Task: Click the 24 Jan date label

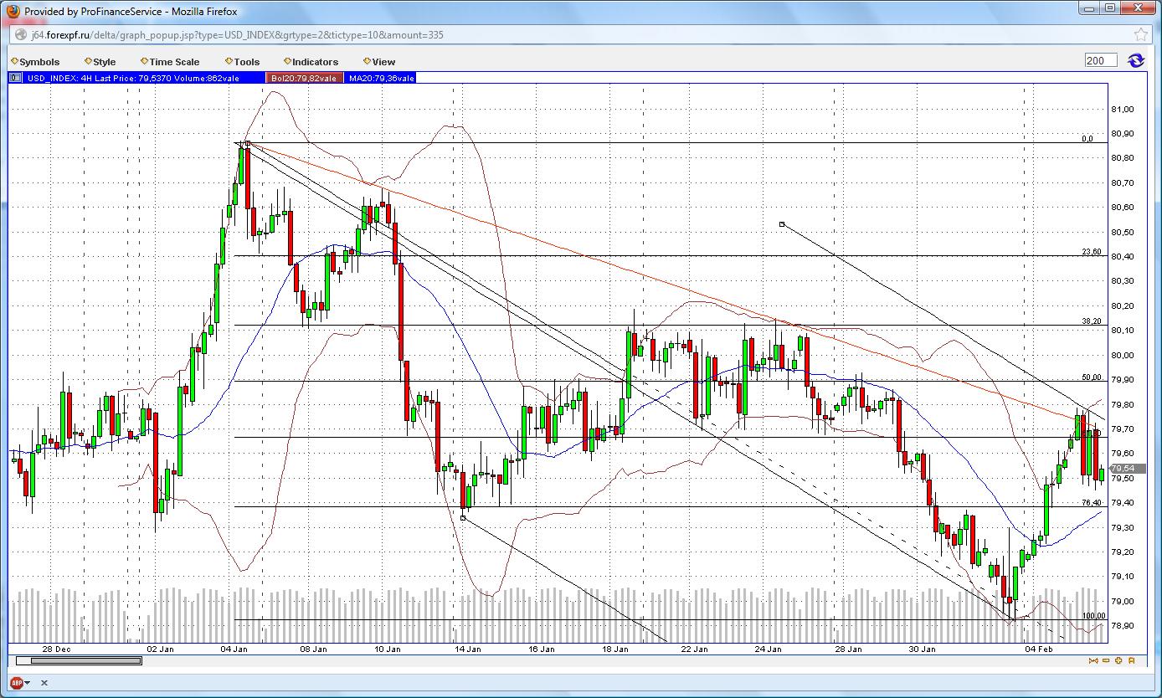Action: click(768, 649)
